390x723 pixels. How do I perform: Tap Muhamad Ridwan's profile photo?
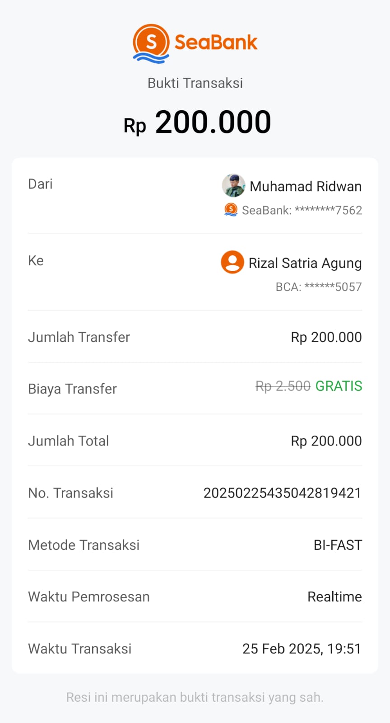pyautogui.click(x=233, y=186)
